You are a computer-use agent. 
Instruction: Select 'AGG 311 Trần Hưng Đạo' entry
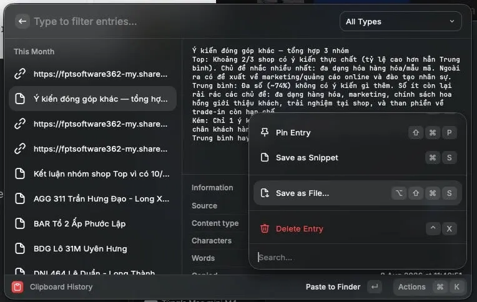tap(93, 198)
